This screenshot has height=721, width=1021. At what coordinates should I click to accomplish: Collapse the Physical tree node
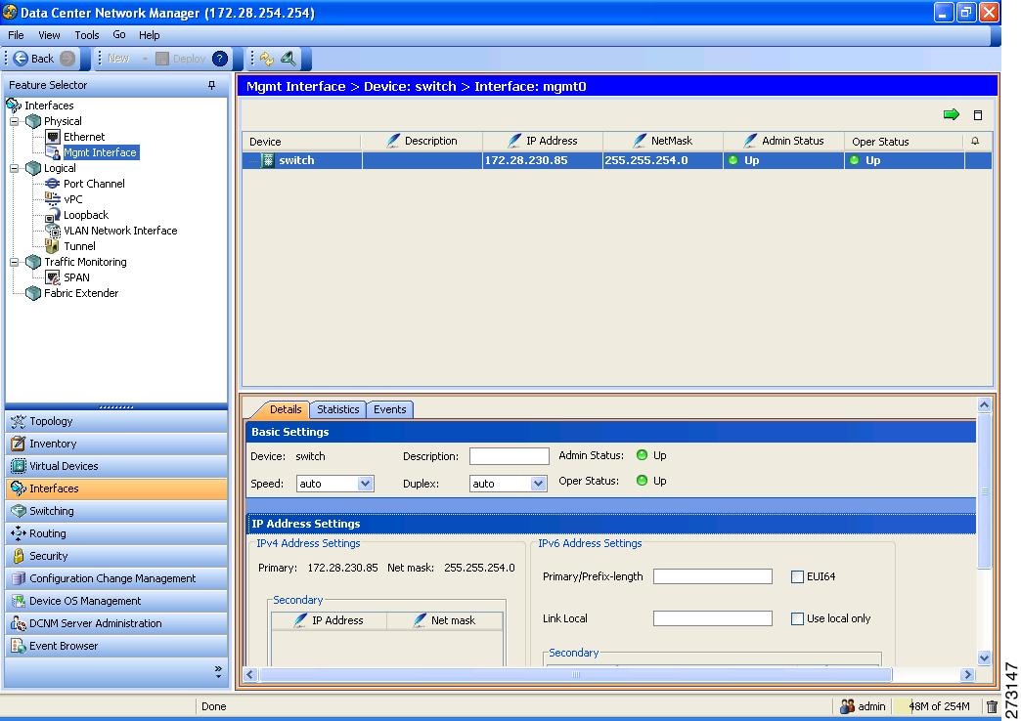(x=15, y=121)
